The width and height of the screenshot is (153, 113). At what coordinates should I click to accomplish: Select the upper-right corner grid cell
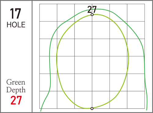[x=136, y=13]
